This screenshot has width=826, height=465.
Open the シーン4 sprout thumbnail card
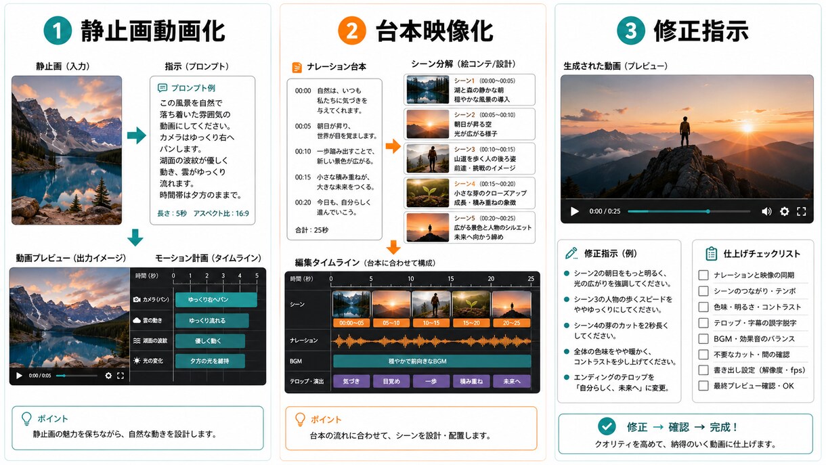pos(470,193)
